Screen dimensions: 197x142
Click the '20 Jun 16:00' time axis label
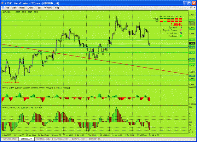coord(43,135)
